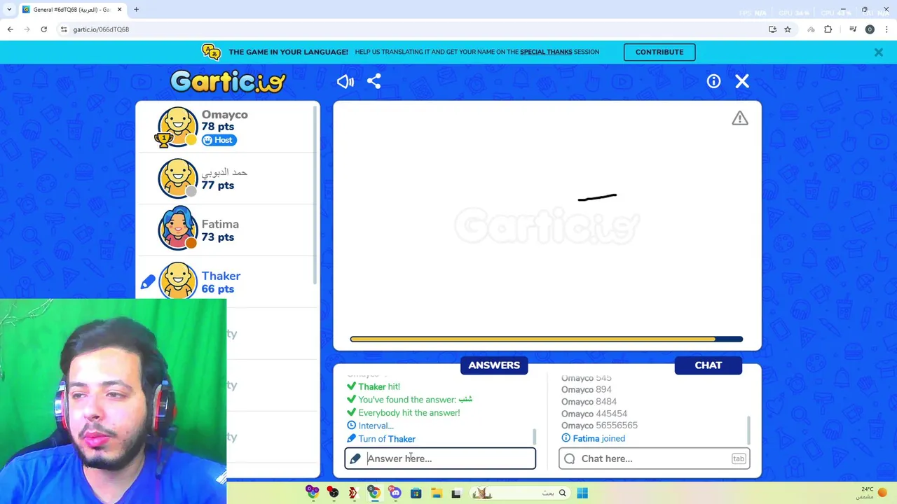The image size is (897, 504).
Task: Report the drawing with the warning triangle
Action: [740, 119]
